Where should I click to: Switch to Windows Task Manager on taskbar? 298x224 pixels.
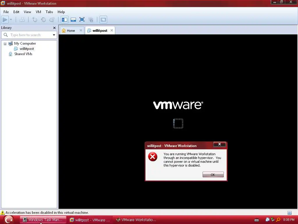(43, 220)
